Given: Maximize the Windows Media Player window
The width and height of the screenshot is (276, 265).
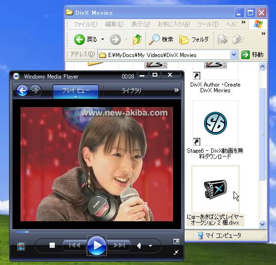Looking at the screenshot, I should click(155, 75).
